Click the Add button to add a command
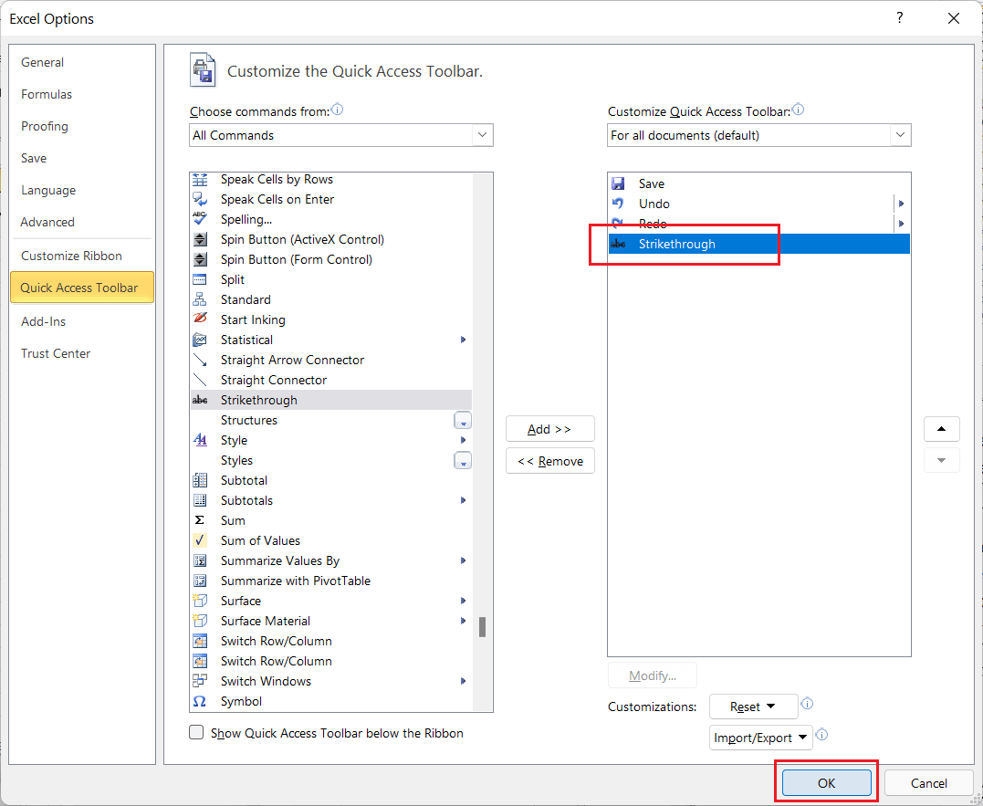 pos(549,428)
